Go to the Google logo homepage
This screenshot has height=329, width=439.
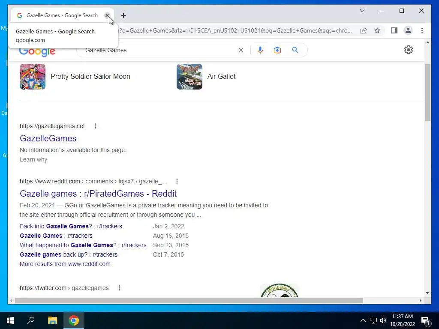click(37, 51)
